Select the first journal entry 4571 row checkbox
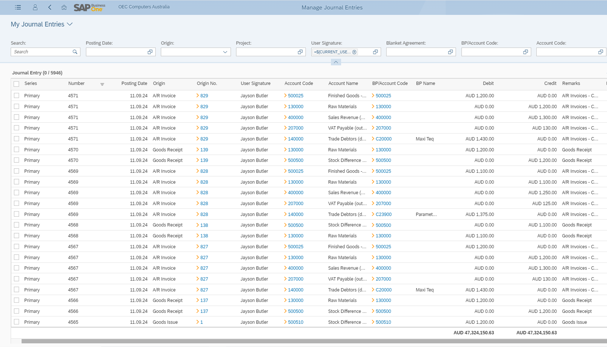 [x=16, y=96]
